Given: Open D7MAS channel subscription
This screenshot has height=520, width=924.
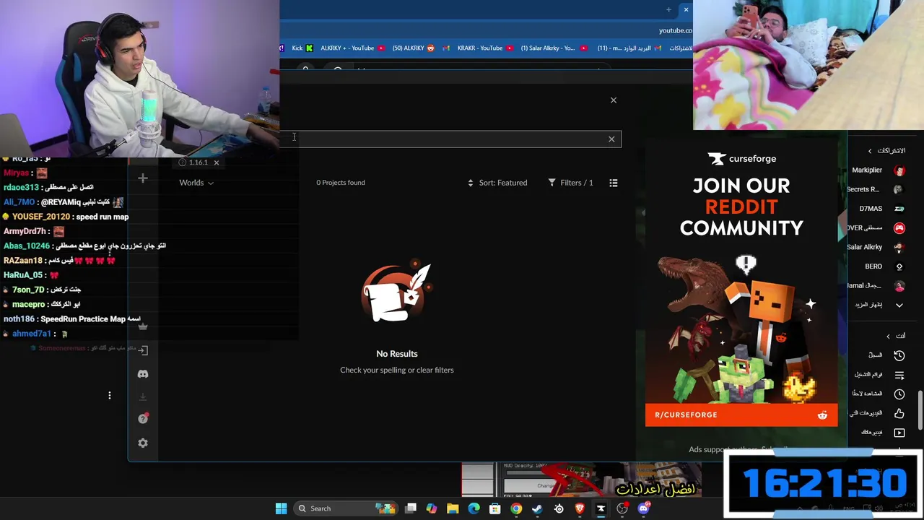Looking at the screenshot, I should point(881,209).
